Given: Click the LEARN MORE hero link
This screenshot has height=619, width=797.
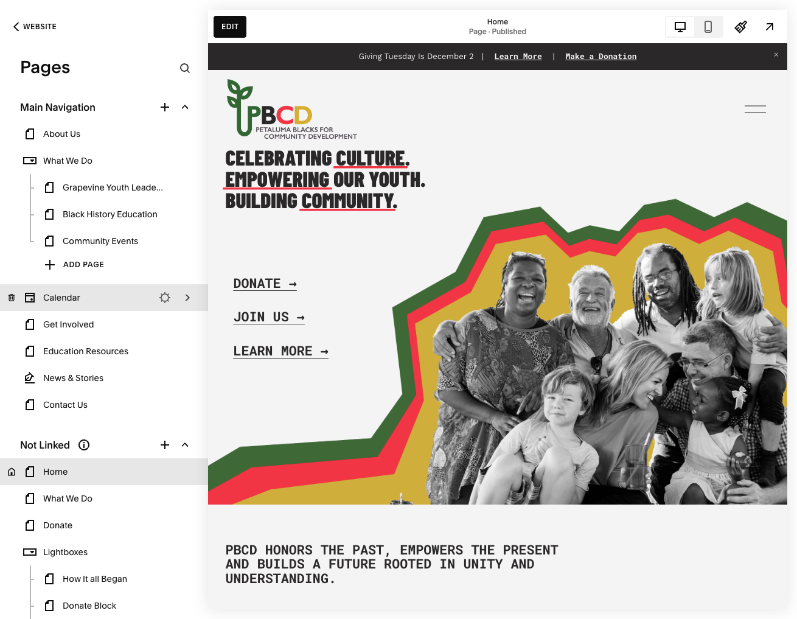Looking at the screenshot, I should point(281,351).
